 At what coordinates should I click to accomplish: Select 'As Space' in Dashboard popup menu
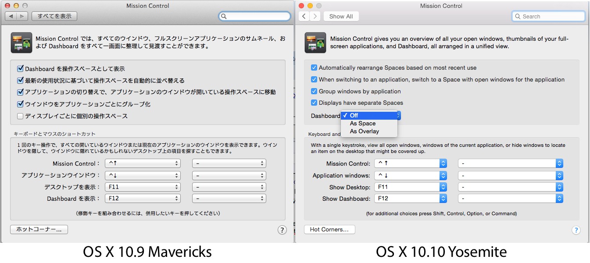pyautogui.click(x=369, y=123)
